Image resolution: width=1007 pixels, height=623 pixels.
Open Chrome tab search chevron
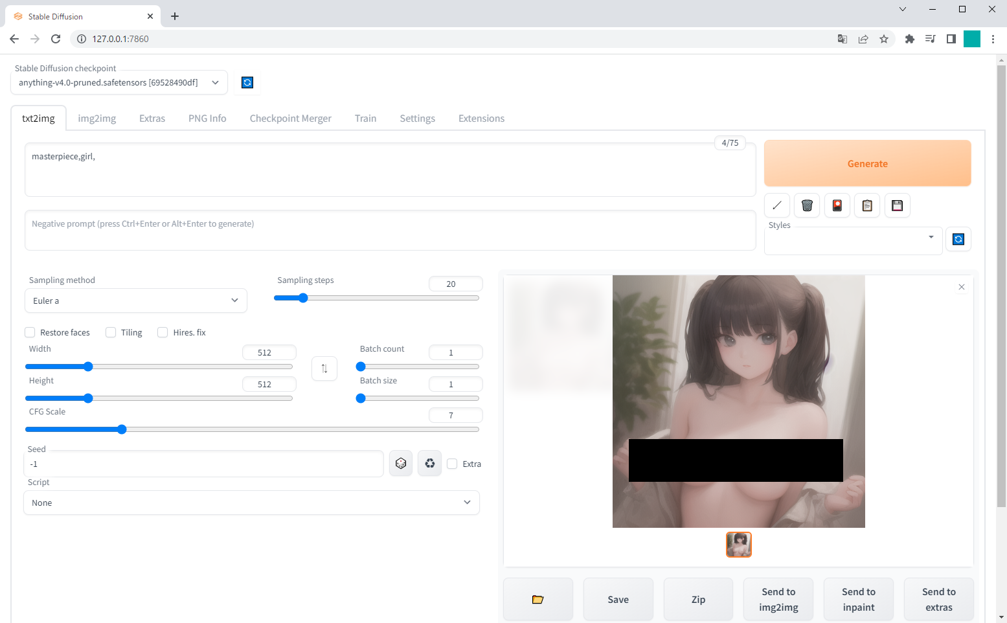(x=903, y=9)
